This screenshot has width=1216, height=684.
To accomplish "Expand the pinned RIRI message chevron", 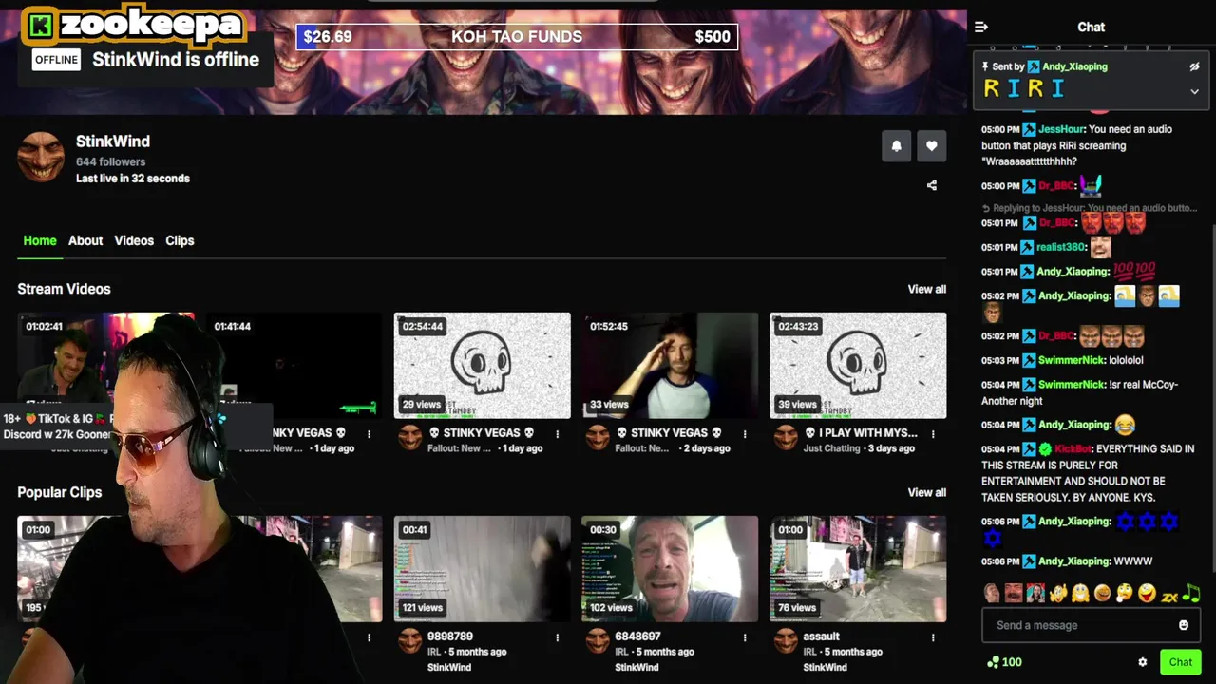I will point(1194,92).
